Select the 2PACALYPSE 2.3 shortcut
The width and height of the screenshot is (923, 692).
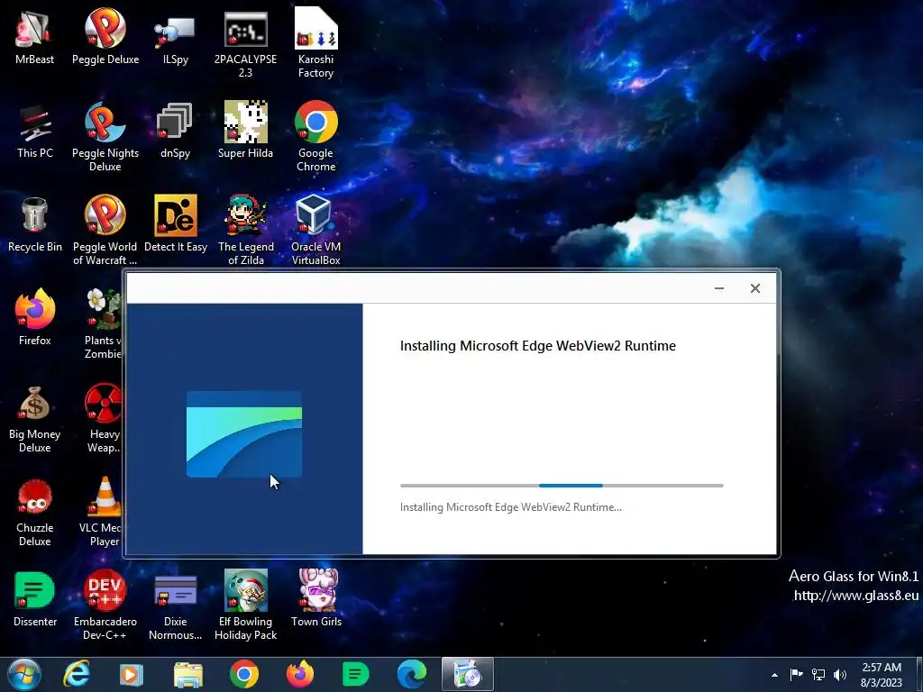(245, 43)
